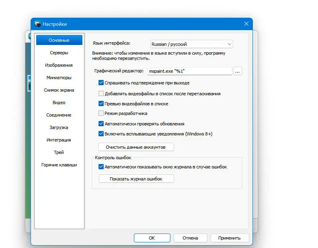Toggle Автоматически показывать окно журнала checkbox

click(101, 167)
